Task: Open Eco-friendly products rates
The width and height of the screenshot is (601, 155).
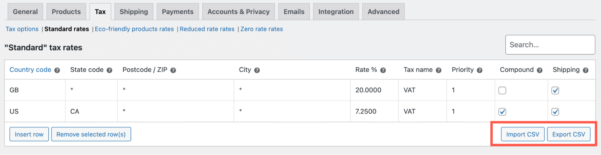Action: point(134,29)
